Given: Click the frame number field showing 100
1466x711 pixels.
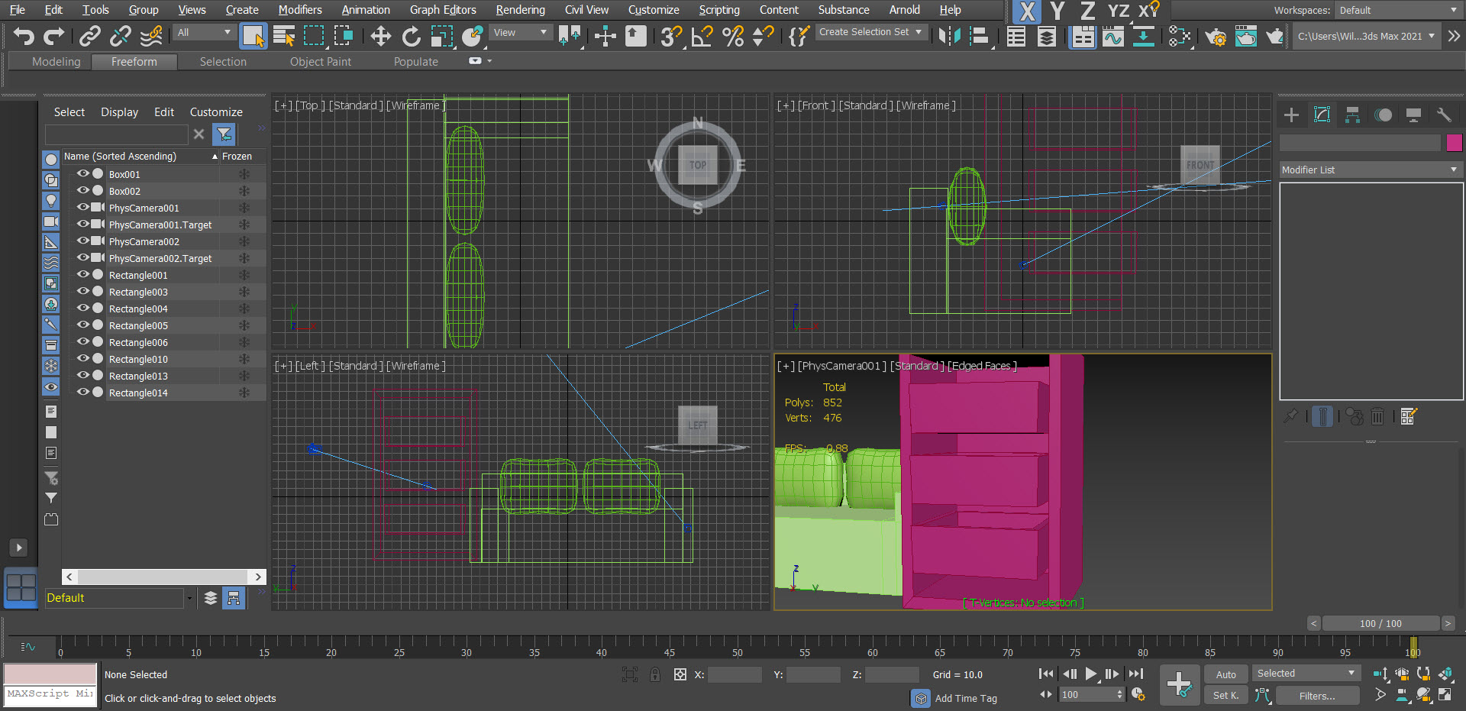Looking at the screenshot, I should click(1088, 694).
